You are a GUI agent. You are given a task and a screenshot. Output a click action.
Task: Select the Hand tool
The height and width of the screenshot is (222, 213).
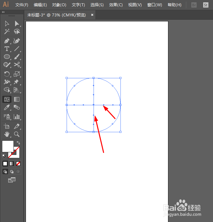pos(7,134)
